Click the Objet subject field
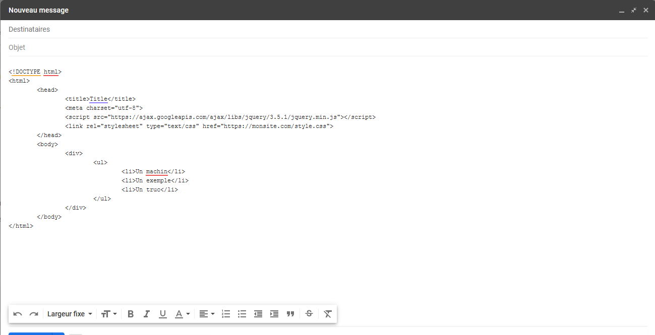The height and width of the screenshot is (335, 655). pyautogui.click(x=328, y=47)
